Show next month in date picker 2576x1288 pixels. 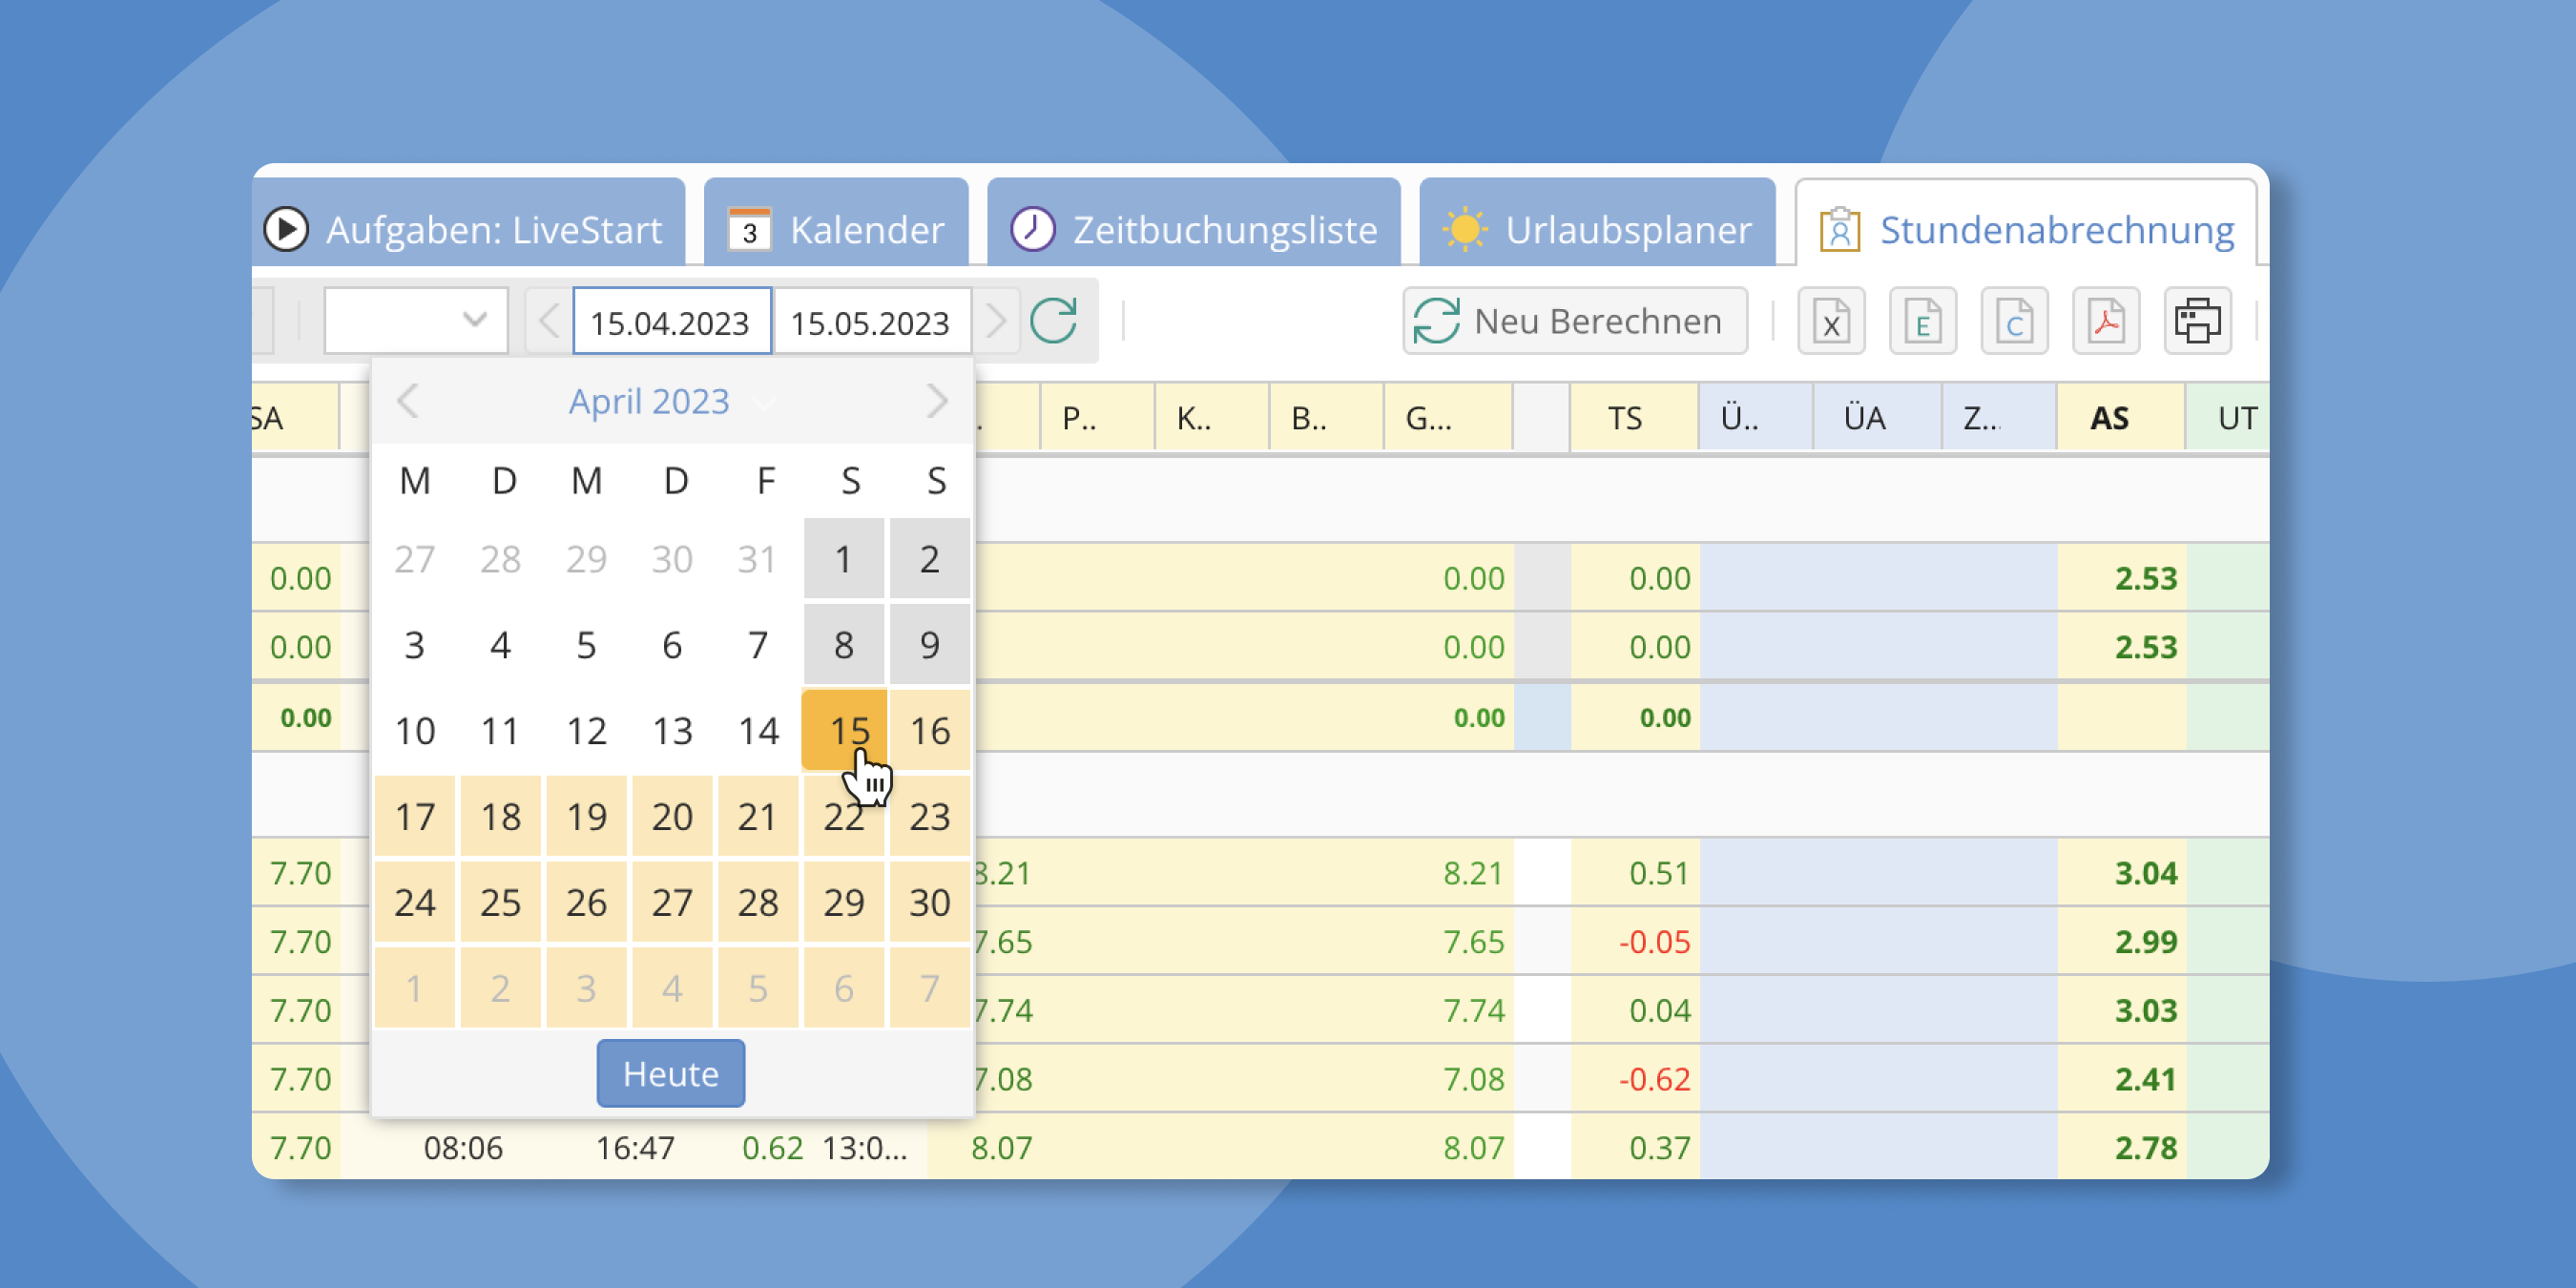click(936, 401)
